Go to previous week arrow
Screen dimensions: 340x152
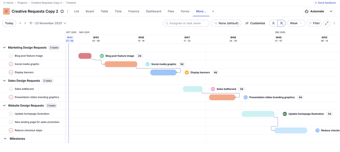(x=20, y=23)
